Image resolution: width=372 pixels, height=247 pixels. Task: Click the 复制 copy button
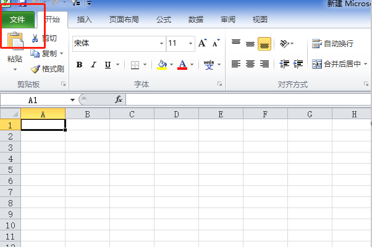pyautogui.click(x=44, y=54)
